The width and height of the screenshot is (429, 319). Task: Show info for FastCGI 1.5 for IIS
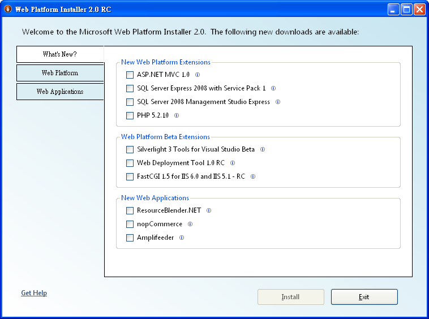tap(253, 176)
